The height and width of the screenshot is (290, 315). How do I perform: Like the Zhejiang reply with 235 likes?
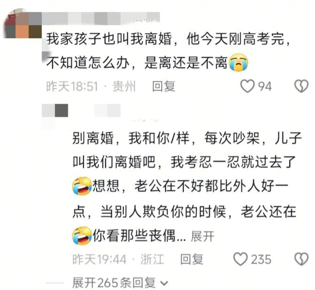pyautogui.click(x=240, y=259)
